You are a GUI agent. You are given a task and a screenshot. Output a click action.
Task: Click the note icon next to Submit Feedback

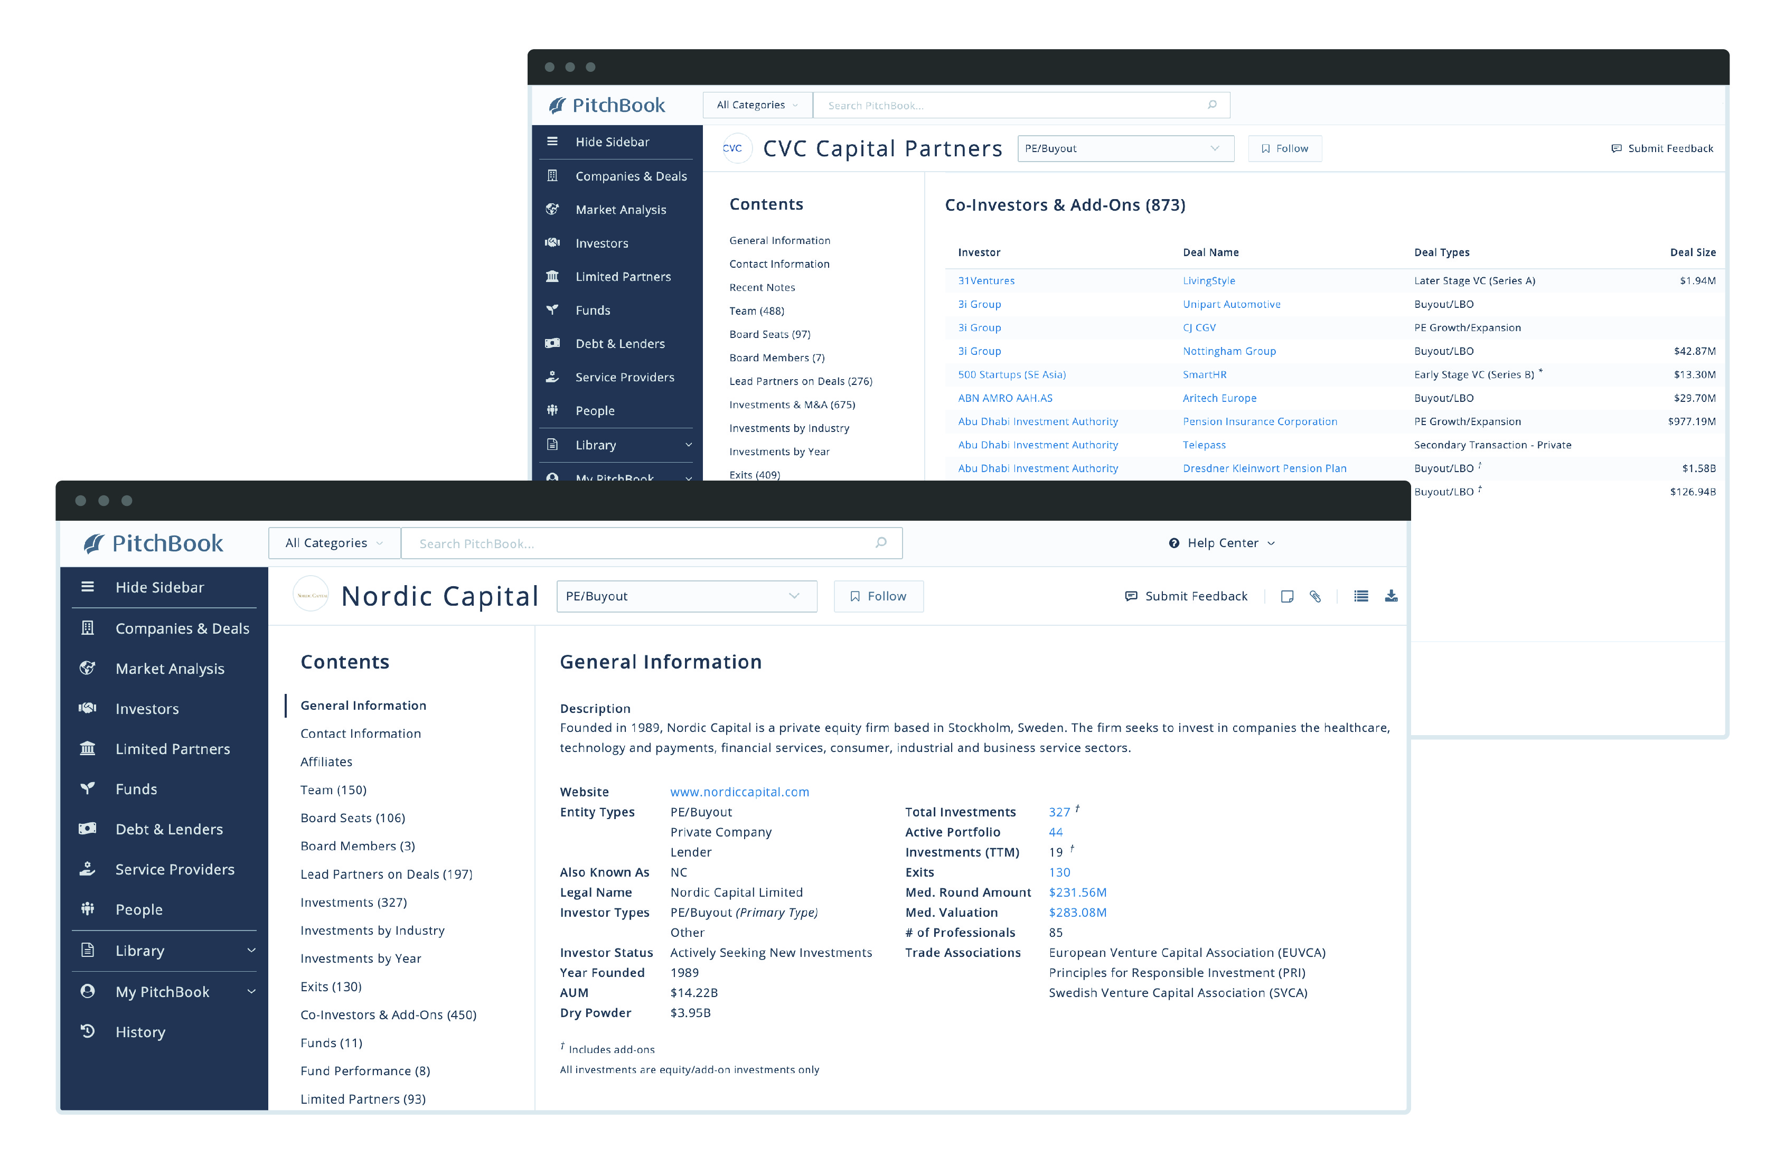click(1287, 596)
